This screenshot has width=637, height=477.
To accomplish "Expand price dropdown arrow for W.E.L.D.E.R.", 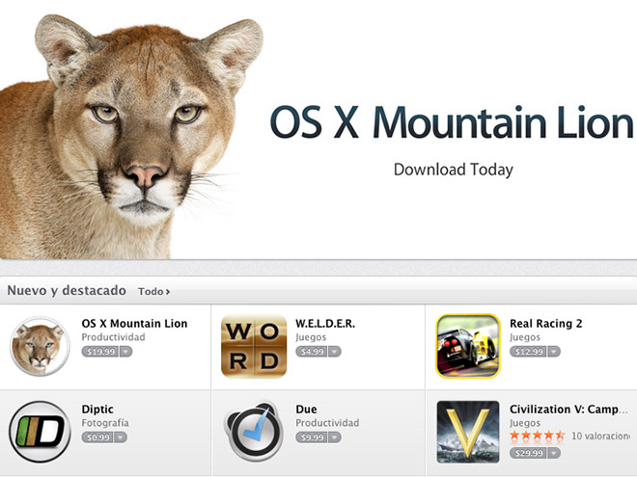I will (335, 352).
